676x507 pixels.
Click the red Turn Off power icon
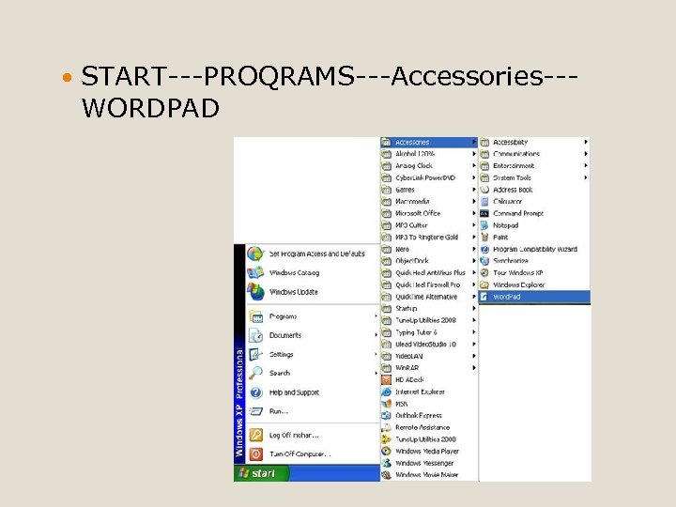[x=256, y=454]
